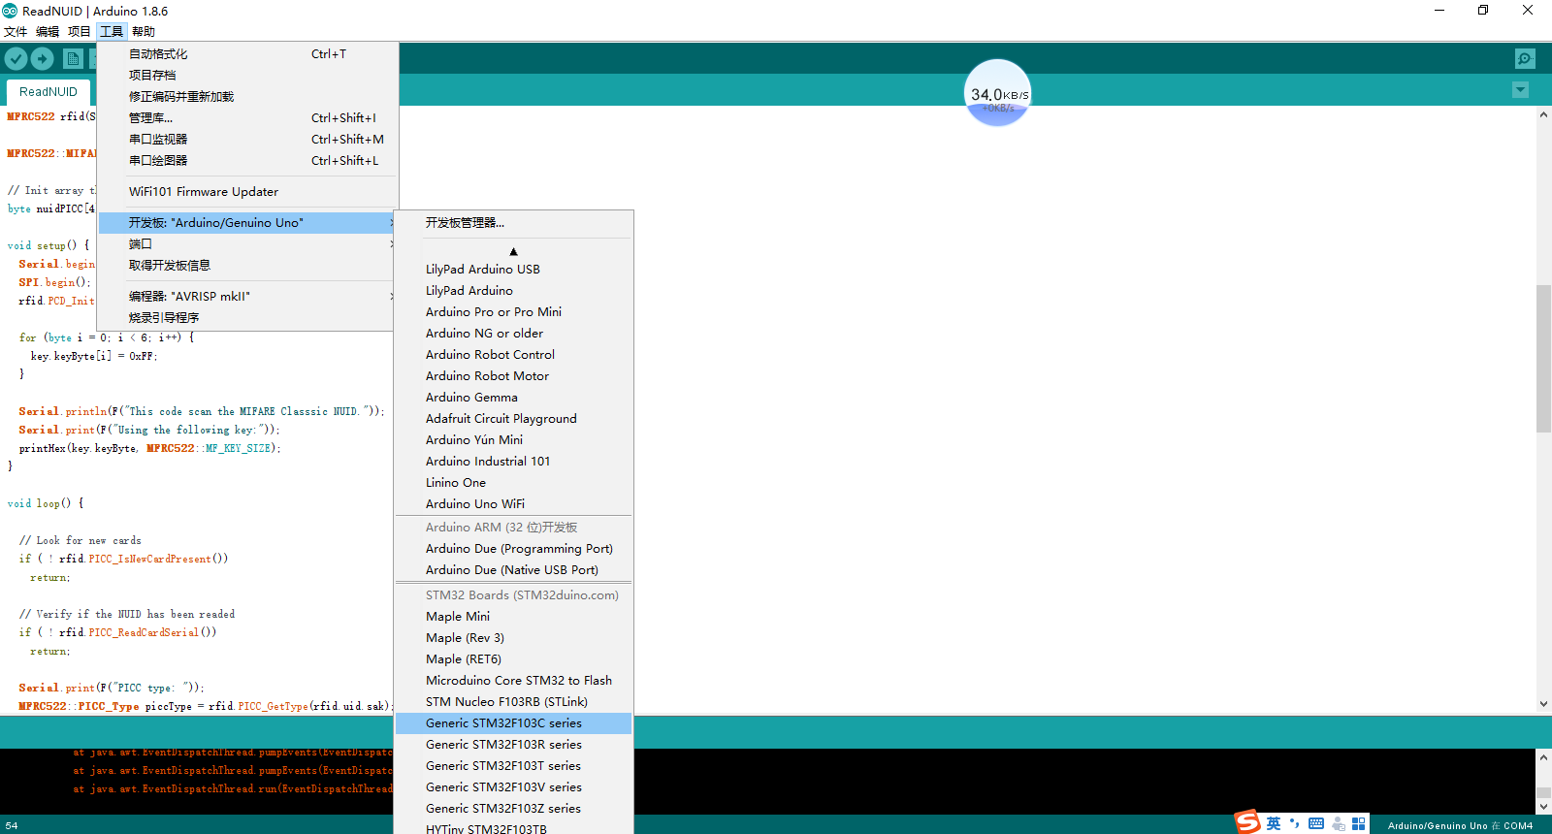Screen dimensions: 1552x834
Task: Select Maple (Rev 3) board
Action: [513, 638]
